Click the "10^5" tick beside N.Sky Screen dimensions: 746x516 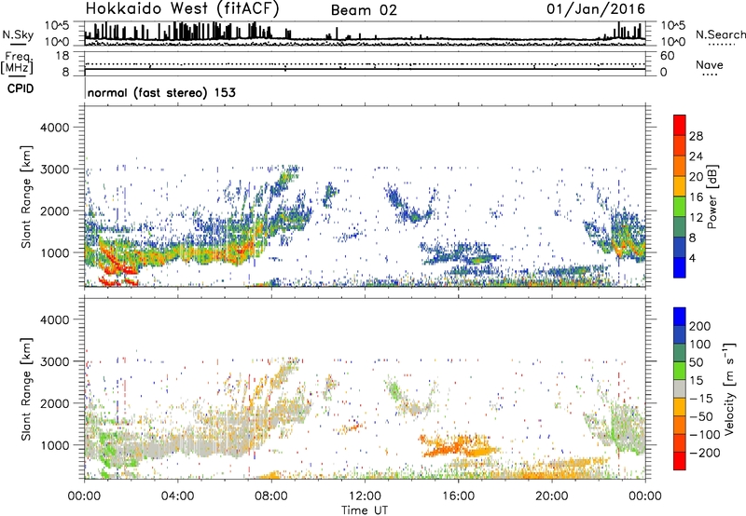click(x=57, y=25)
